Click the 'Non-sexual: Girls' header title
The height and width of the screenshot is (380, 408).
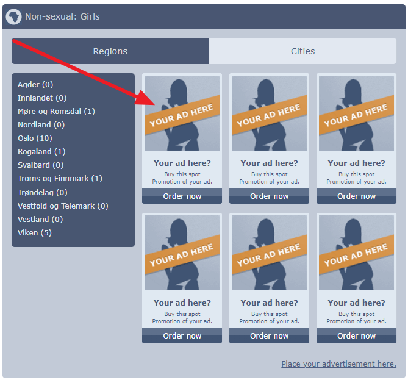62,16
